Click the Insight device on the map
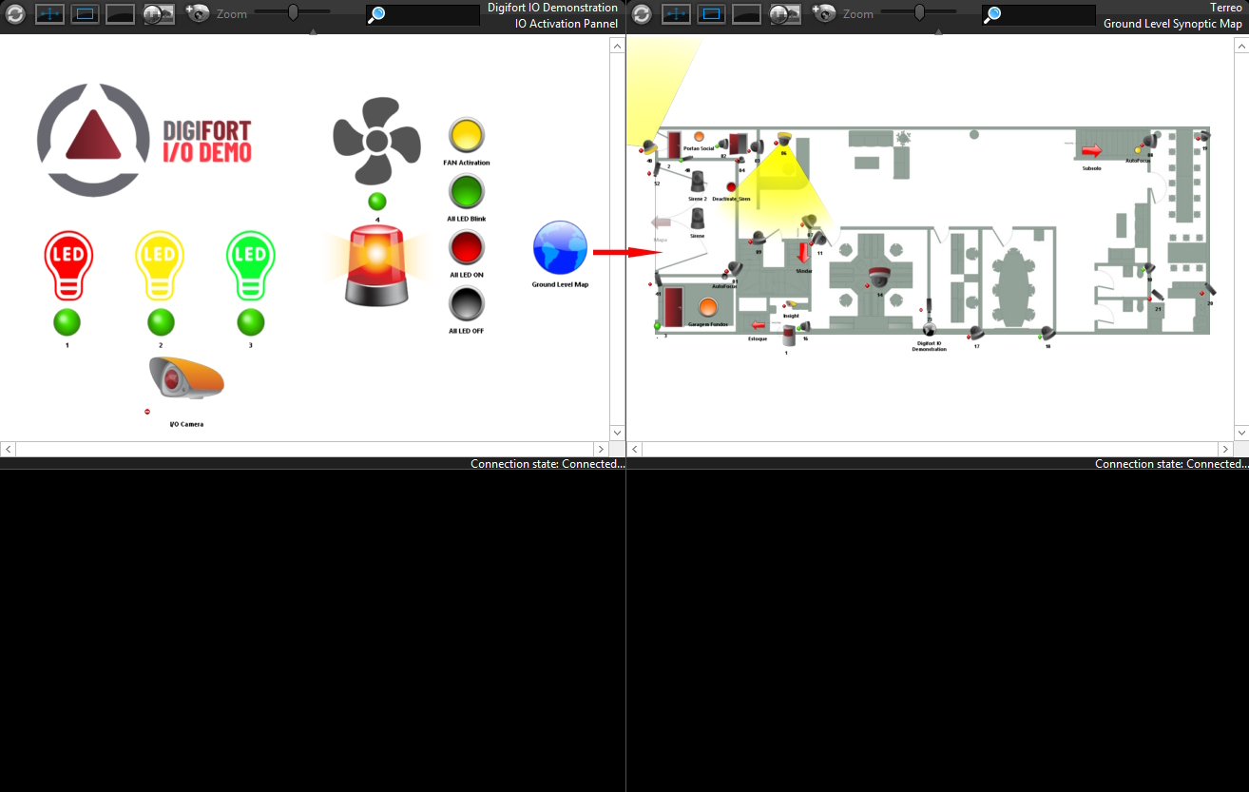The image size is (1249, 792). pos(792,305)
